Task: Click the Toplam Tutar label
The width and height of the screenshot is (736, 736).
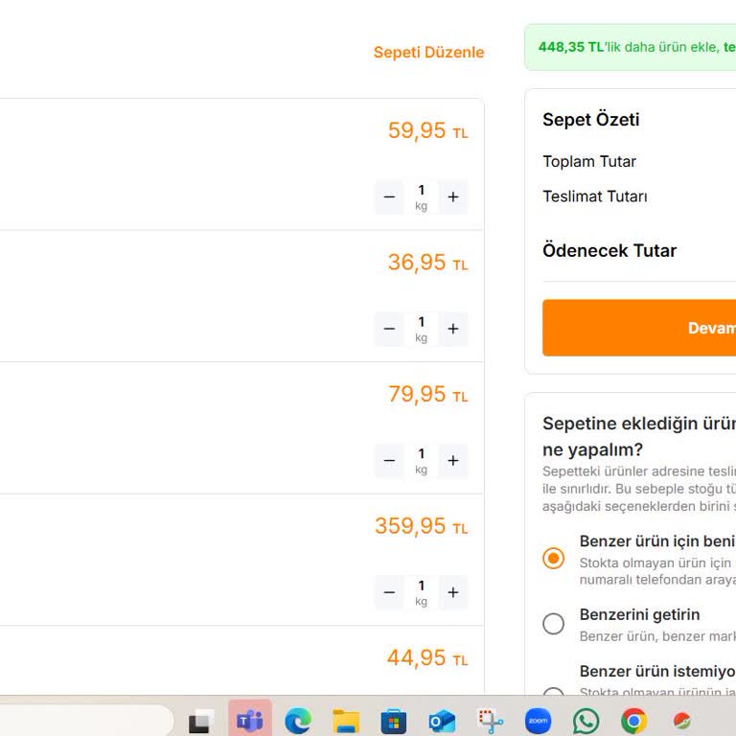Action: point(589,161)
